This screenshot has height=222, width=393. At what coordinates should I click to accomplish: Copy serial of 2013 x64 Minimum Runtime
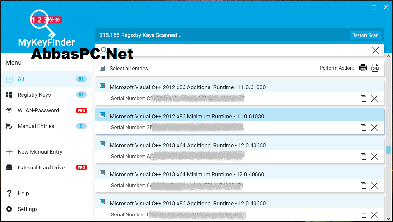point(363,186)
